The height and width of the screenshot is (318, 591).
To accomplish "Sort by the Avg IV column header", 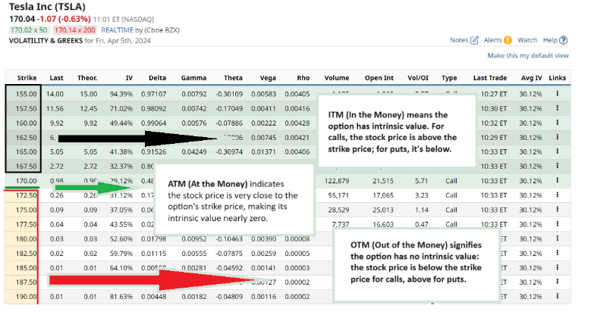I will click(532, 78).
